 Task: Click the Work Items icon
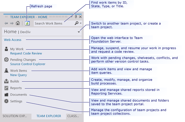tap(6, 70)
